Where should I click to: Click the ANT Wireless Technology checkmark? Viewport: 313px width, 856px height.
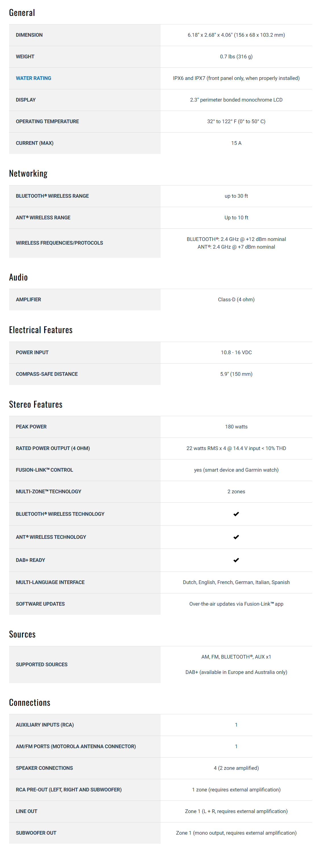236,537
